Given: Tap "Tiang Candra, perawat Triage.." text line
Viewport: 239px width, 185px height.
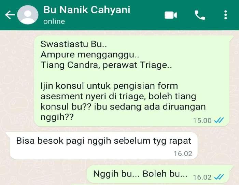Looking at the screenshot, I should click(106, 65).
